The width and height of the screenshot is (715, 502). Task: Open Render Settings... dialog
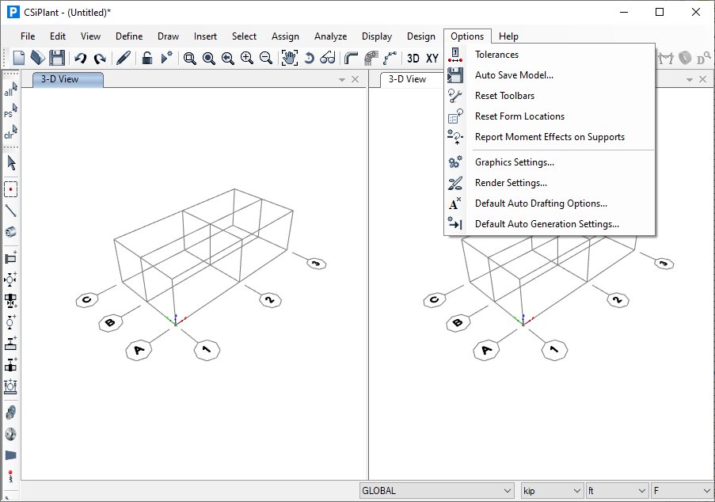pyautogui.click(x=550, y=183)
